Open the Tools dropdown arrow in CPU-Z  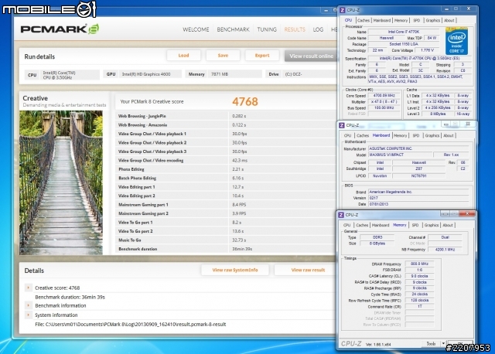(443, 344)
